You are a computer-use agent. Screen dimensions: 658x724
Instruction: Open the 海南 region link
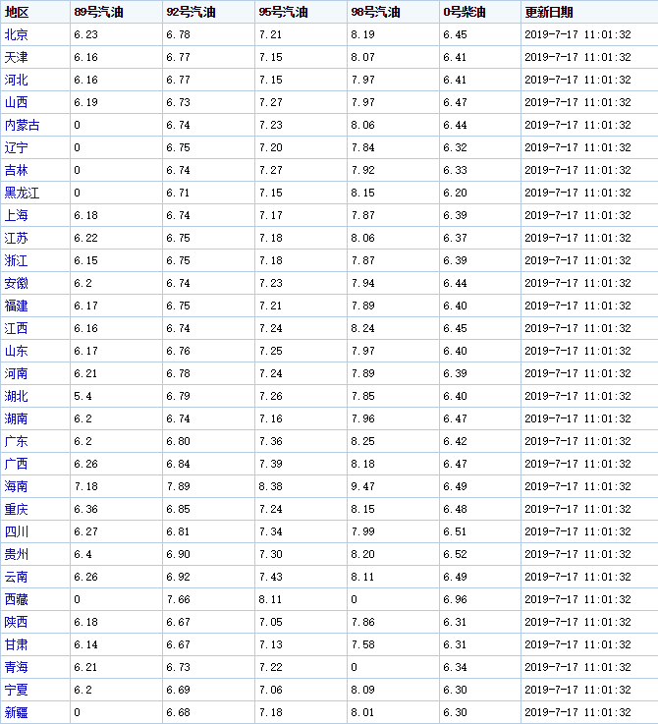click(17, 487)
